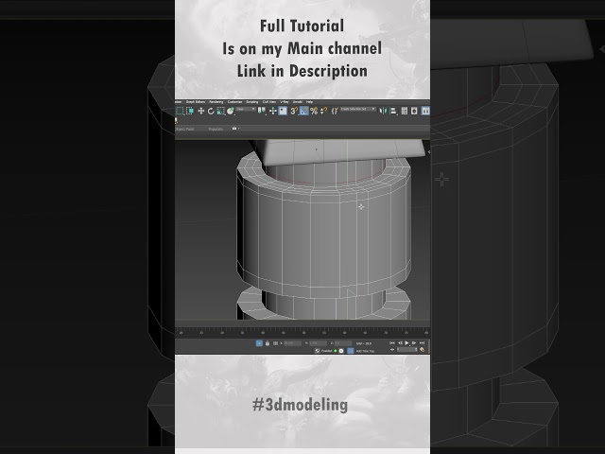Activate the Select and Scale tool
The height and width of the screenshot is (454, 605).
click(x=220, y=111)
